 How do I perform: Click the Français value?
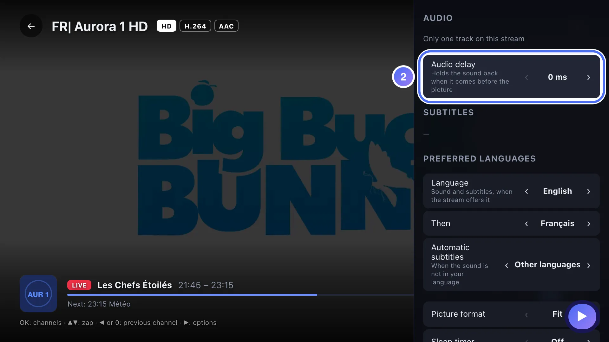[557, 224]
